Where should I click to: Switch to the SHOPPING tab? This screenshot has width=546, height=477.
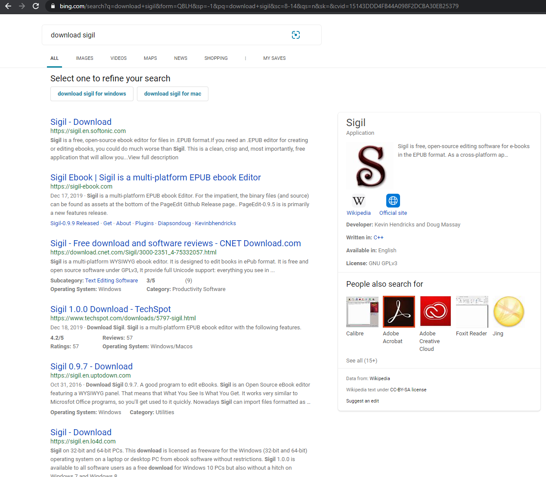[x=216, y=58]
